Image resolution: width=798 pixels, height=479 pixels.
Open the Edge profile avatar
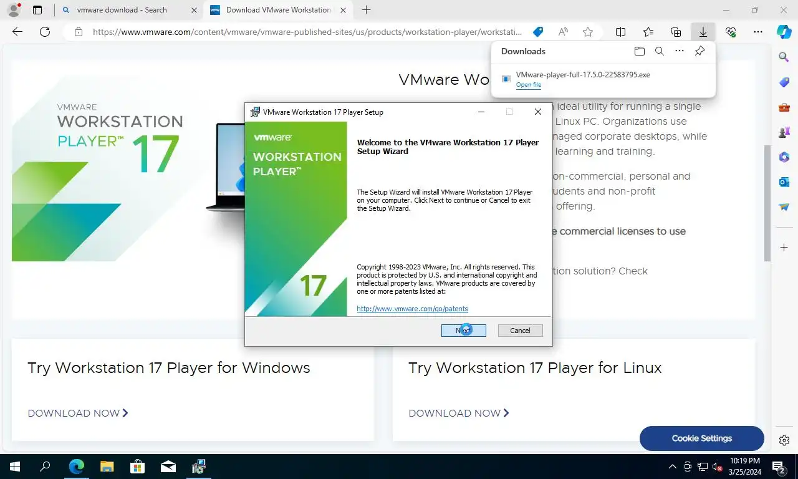(x=14, y=10)
